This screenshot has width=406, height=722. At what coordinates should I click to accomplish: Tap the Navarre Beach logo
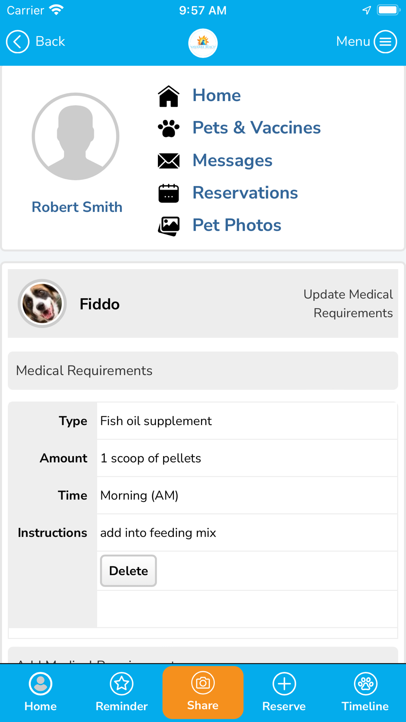[x=203, y=43]
